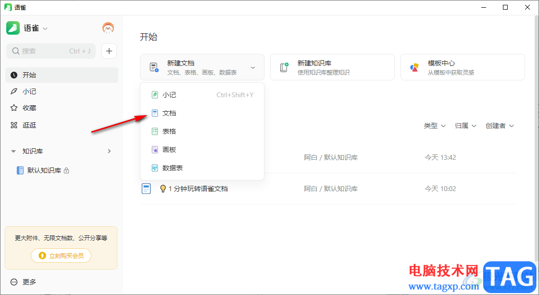Open the 创建者 filter dropdown
The width and height of the screenshot is (539, 295).
pos(500,126)
